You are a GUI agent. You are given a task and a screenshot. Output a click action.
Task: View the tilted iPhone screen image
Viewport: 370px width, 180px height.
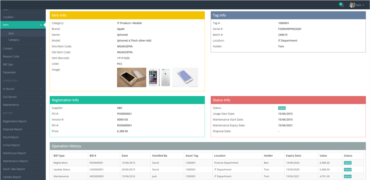(x=185, y=77)
